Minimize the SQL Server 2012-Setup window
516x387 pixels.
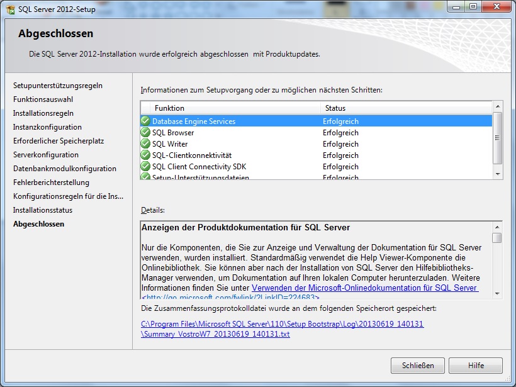tap(456, 8)
